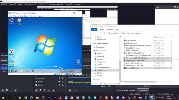
Task: Hide the колонки source with eye icon
Action: [x=60, y=78]
